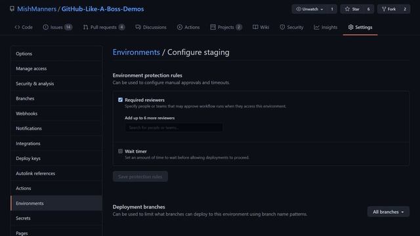Viewport: 420px width, 236px height.
Task: Open the Unwatch dropdown
Action: (x=309, y=9)
